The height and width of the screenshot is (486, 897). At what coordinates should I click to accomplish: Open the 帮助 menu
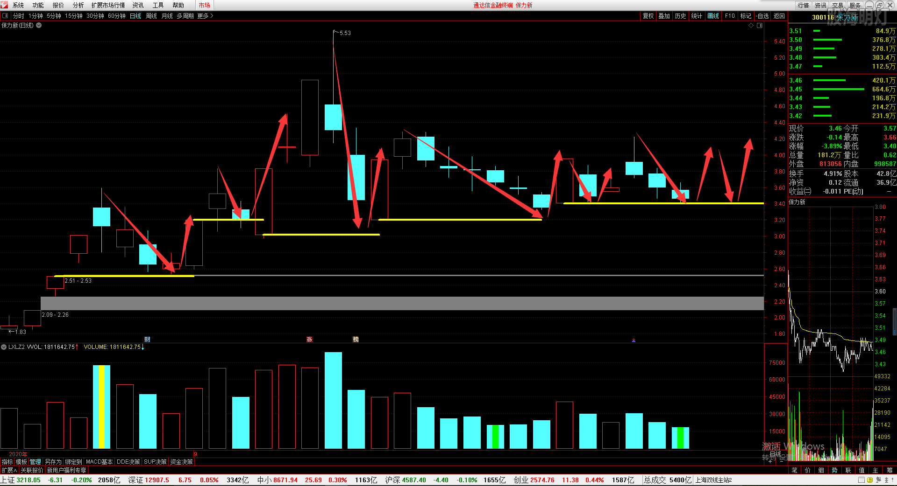coord(178,5)
